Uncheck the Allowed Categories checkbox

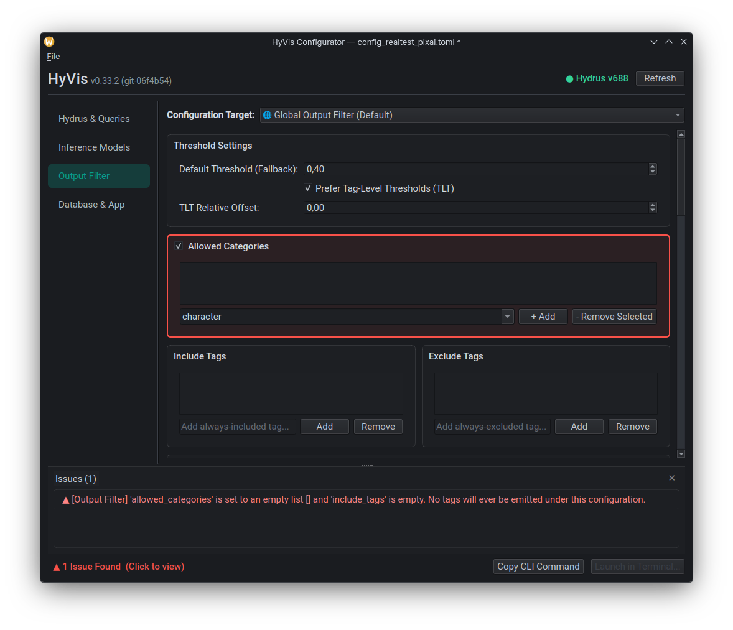pyautogui.click(x=179, y=246)
